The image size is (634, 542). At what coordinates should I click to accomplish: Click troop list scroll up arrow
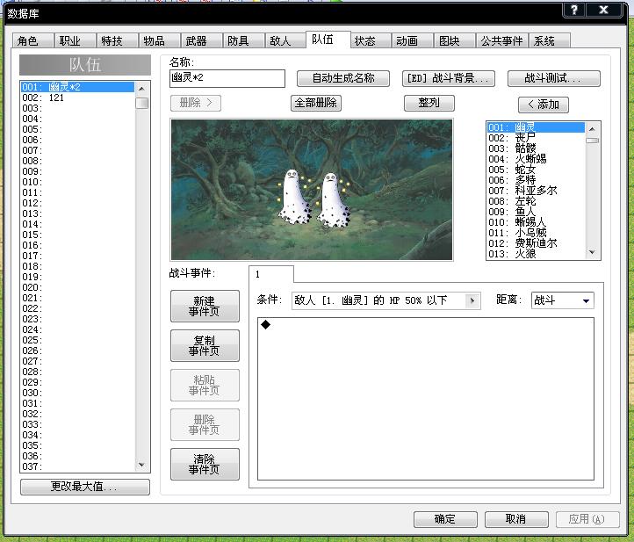pos(141,88)
